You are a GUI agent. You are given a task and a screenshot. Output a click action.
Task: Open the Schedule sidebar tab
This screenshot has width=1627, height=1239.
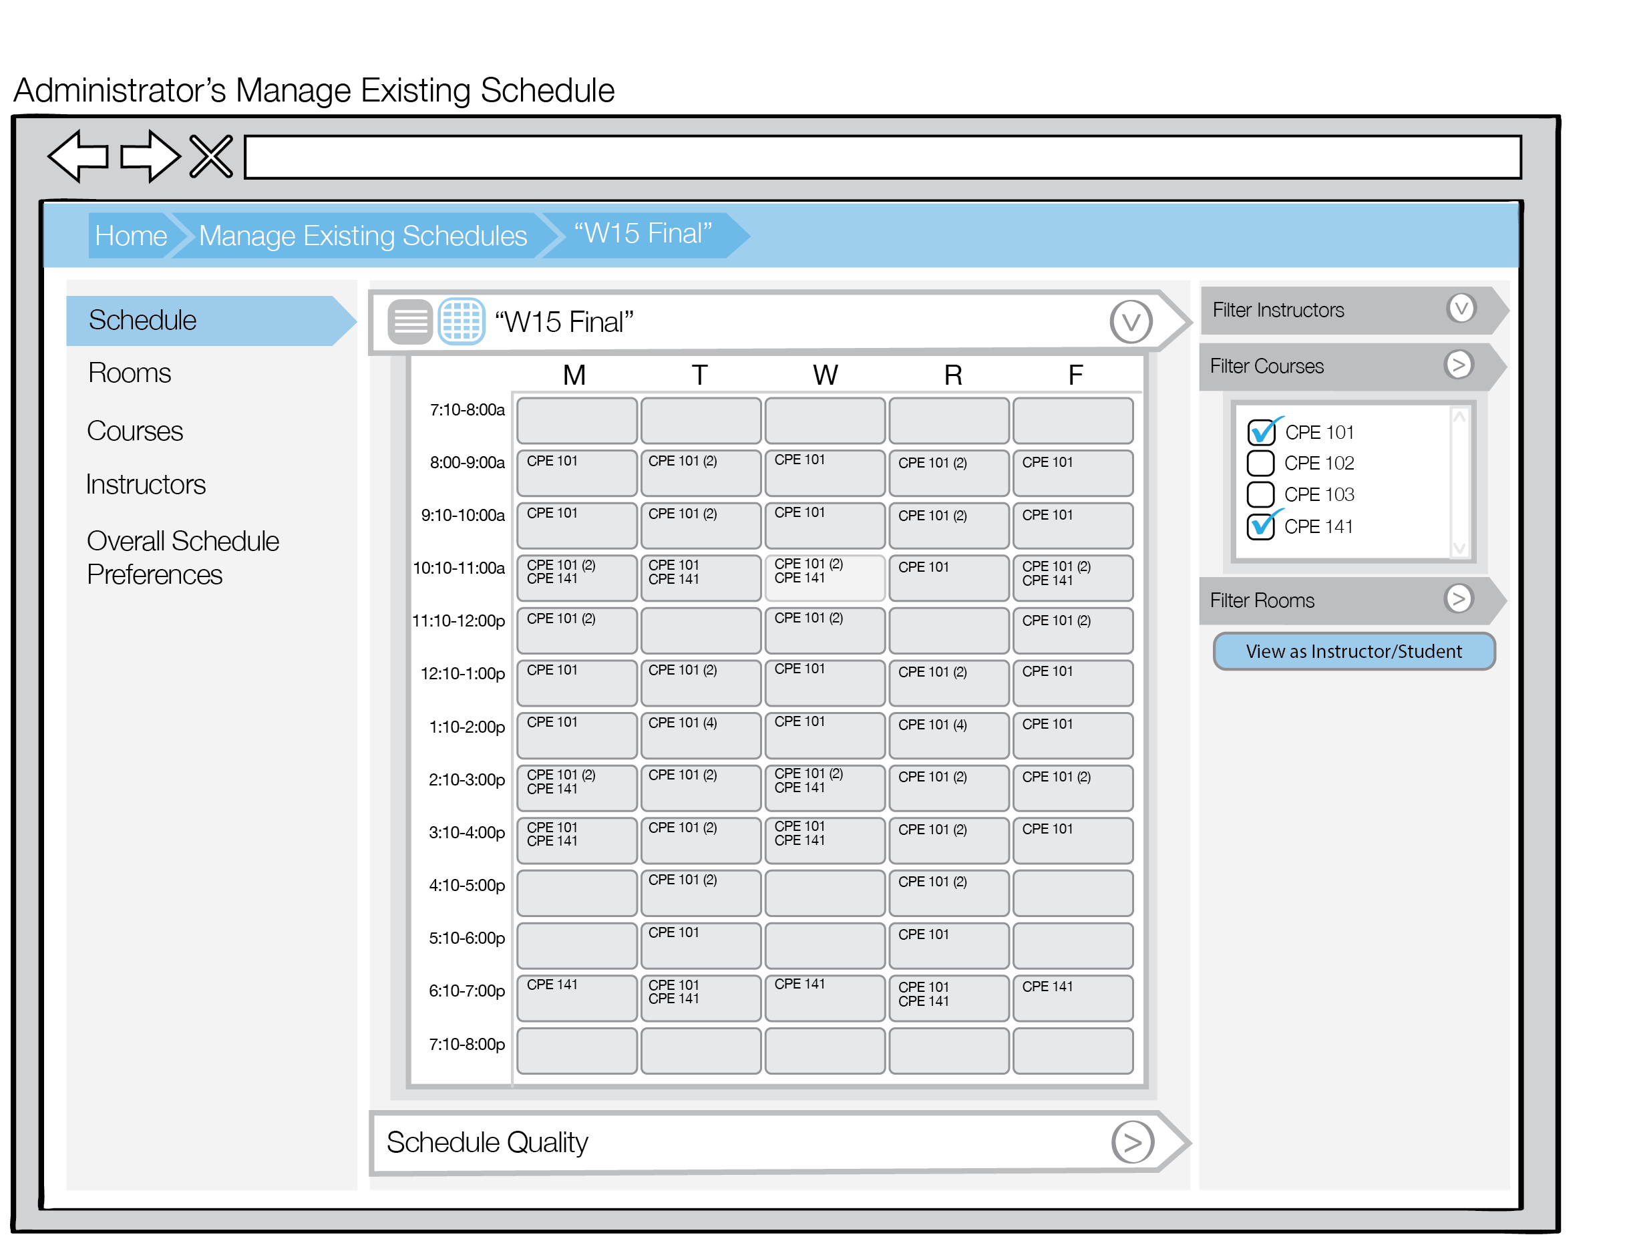(210, 321)
